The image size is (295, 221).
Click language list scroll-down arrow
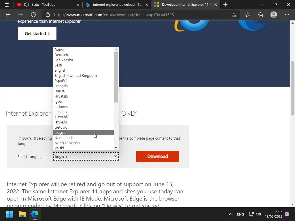click(116, 148)
